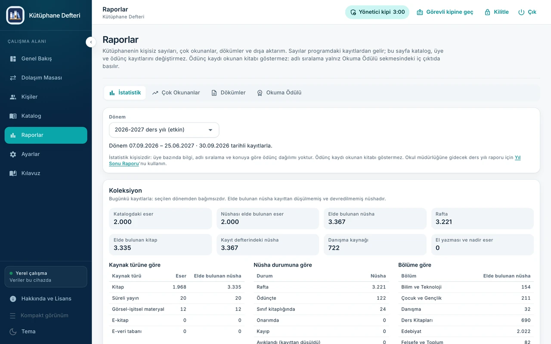
Task: Click the Görsel-işitsel materyal row
Action: [176, 309]
